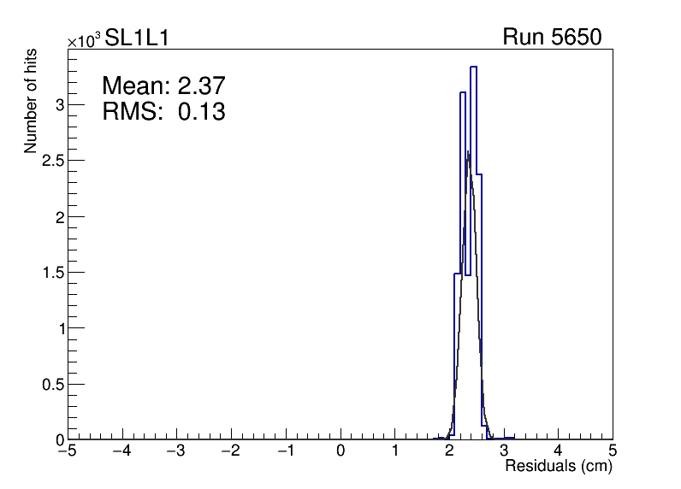Select the y-axis tick label 3
Image resolution: width=681 pixels, height=489 pixels.
[x=60, y=104]
